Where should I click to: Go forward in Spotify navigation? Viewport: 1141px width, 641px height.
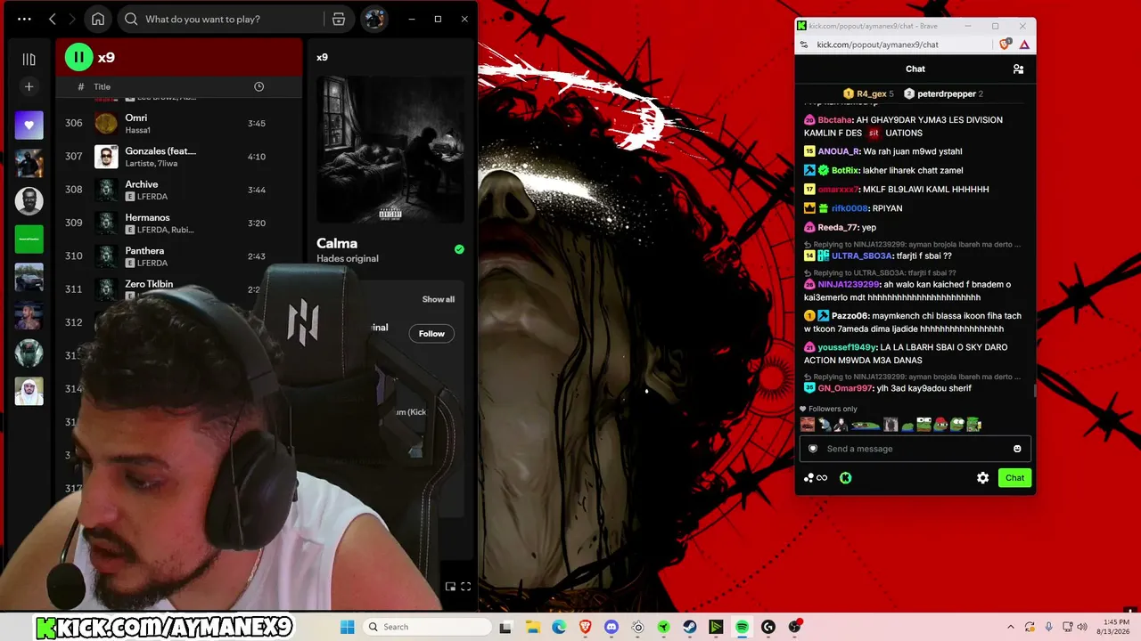pos(73,19)
